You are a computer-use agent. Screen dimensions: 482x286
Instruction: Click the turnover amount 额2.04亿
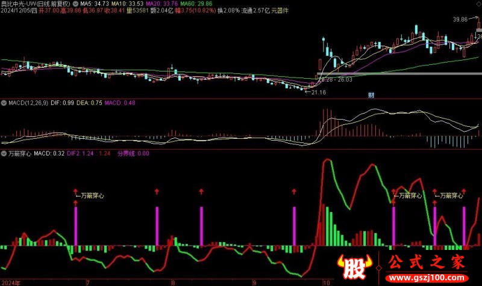[x=161, y=11]
